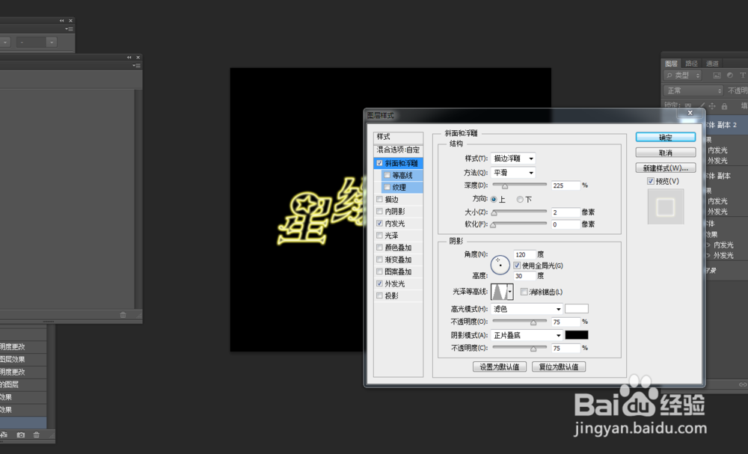
Task: Click the 新建样式(W) button
Action: (665, 167)
